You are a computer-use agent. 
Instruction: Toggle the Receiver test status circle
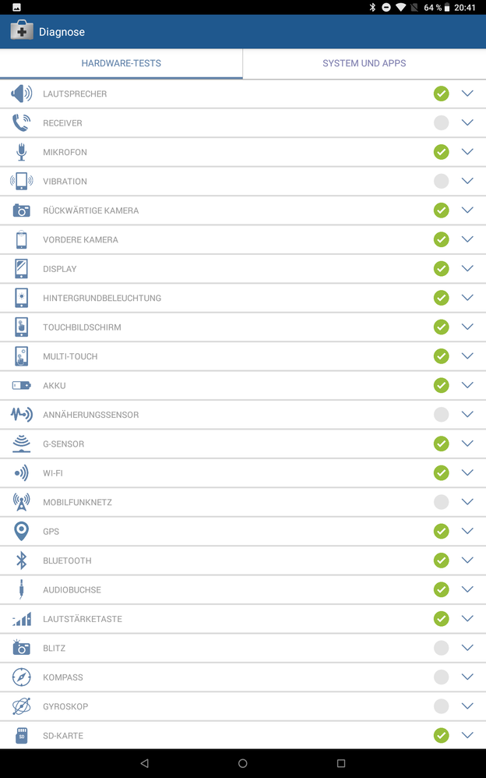pyautogui.click(x=441, y=123)
